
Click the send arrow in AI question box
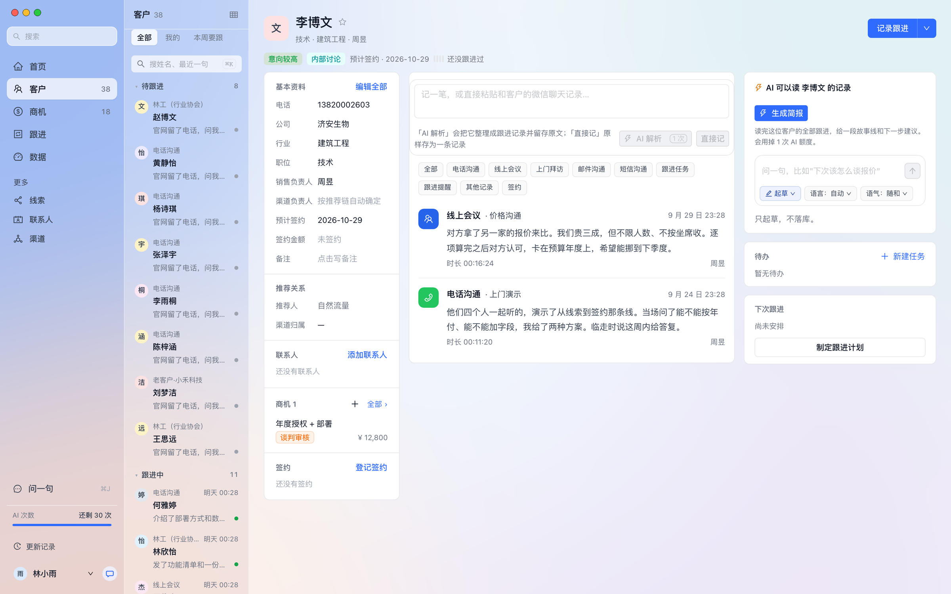coord(912,171)
